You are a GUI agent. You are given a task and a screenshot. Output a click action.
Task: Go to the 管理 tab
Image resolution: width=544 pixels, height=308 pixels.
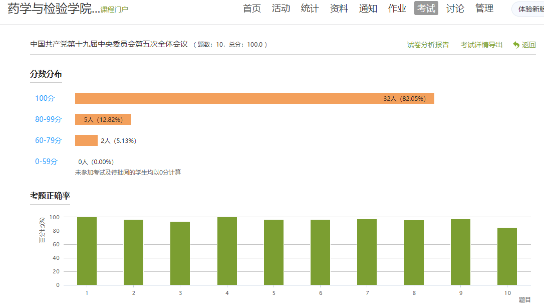click(484, 9)
